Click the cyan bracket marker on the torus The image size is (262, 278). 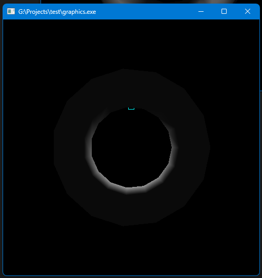coord(131,109)
